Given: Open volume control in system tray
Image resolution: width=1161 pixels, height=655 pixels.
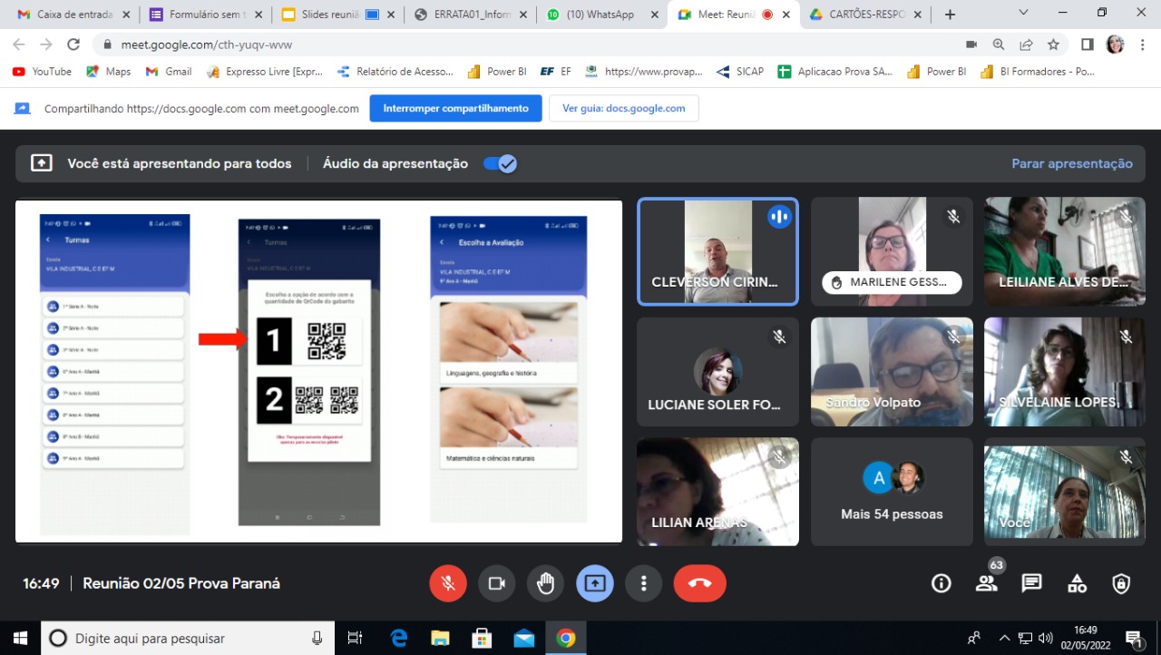Looking at the screenshot, I should [1046, 638].
